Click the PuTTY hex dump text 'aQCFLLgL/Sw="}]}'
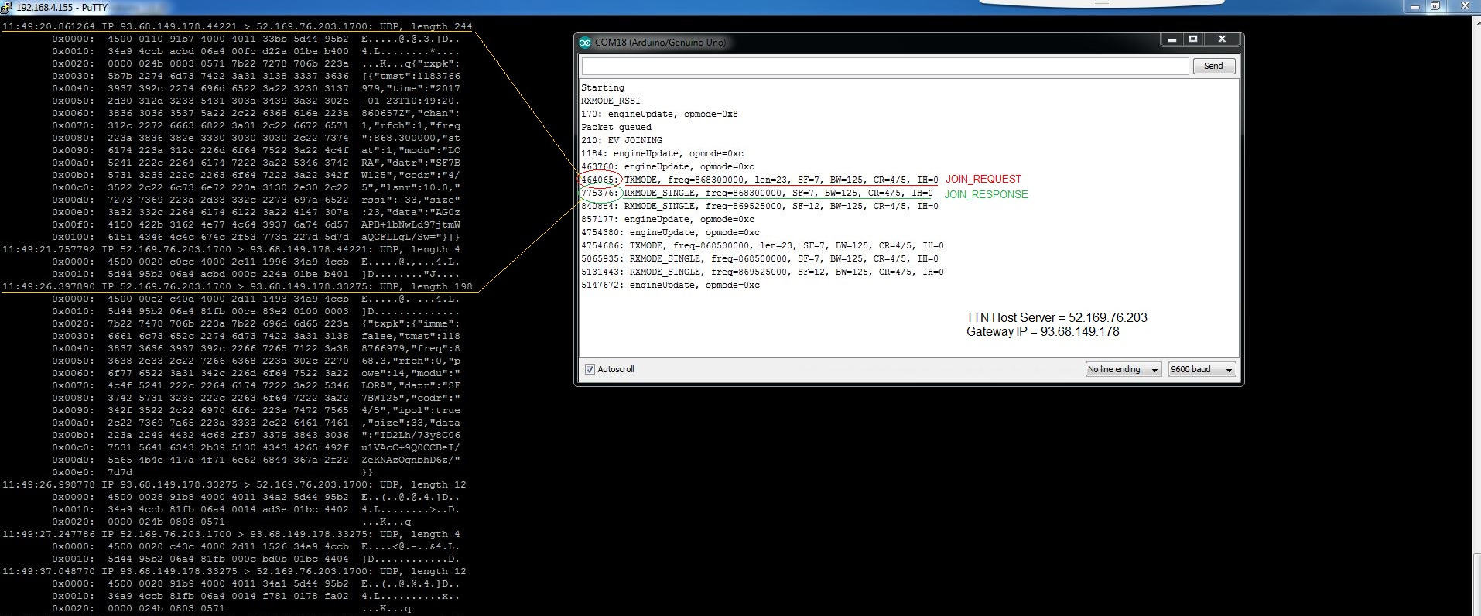Image resolution: width=1481 pixels, height=616 pixels. tap(410, 237)
